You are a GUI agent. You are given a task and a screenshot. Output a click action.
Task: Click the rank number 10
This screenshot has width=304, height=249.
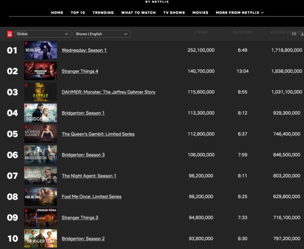coord(12,239)
